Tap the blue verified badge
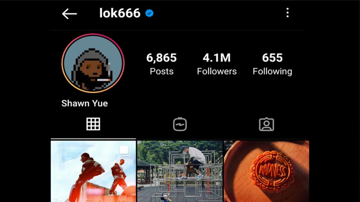 149,13
